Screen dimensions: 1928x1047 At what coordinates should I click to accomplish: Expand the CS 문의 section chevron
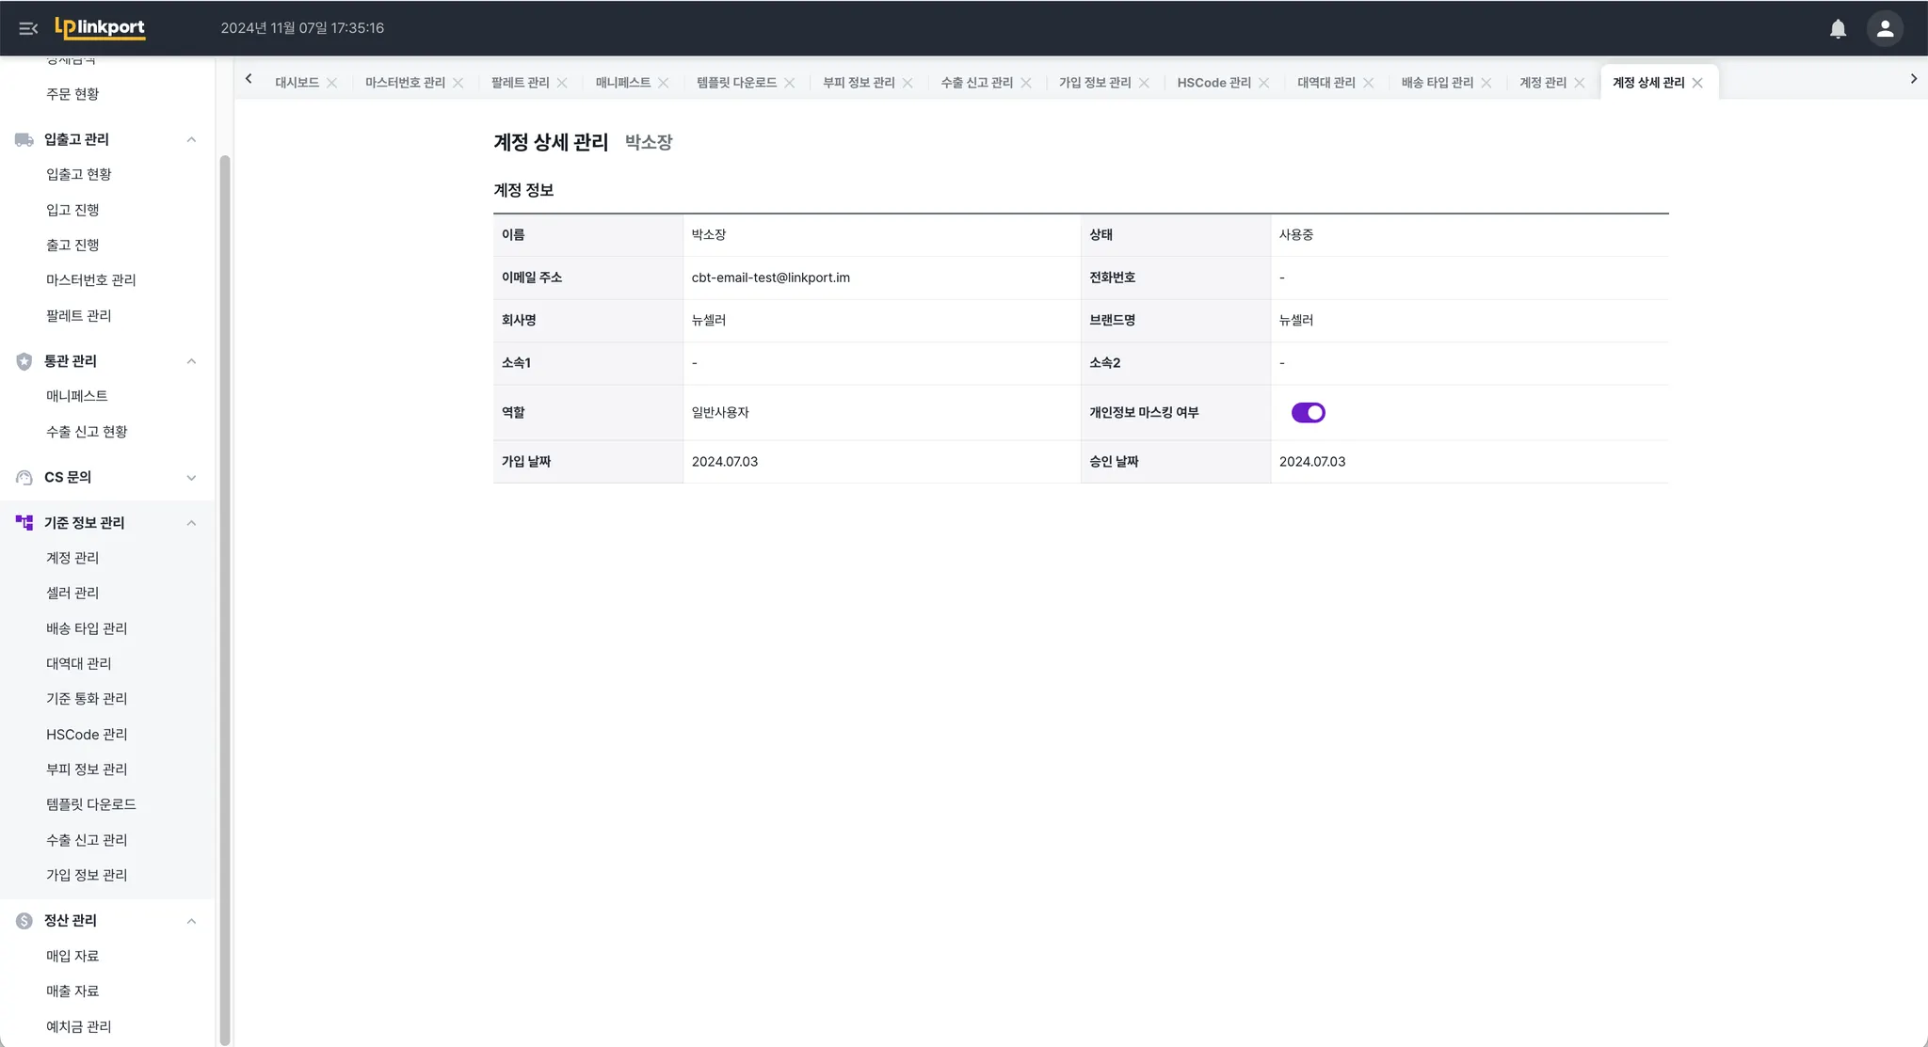(191, 478)
